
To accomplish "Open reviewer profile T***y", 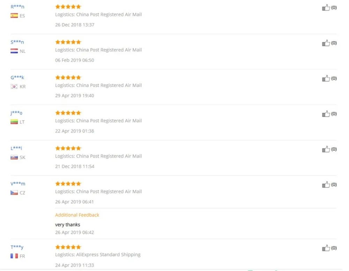I will (x=17, y=247).
